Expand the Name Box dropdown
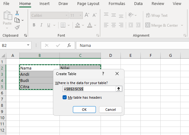The height and width of the screenshot is (135, 189). pyautogui.click(x=28, y=45)
